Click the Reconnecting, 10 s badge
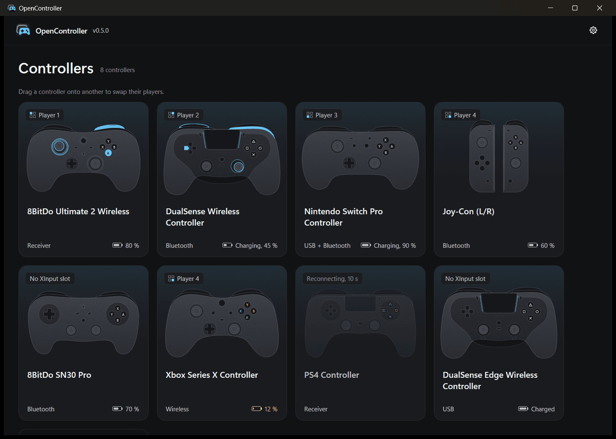Viewport: 616px width, 439px height. tap(332, 278)
